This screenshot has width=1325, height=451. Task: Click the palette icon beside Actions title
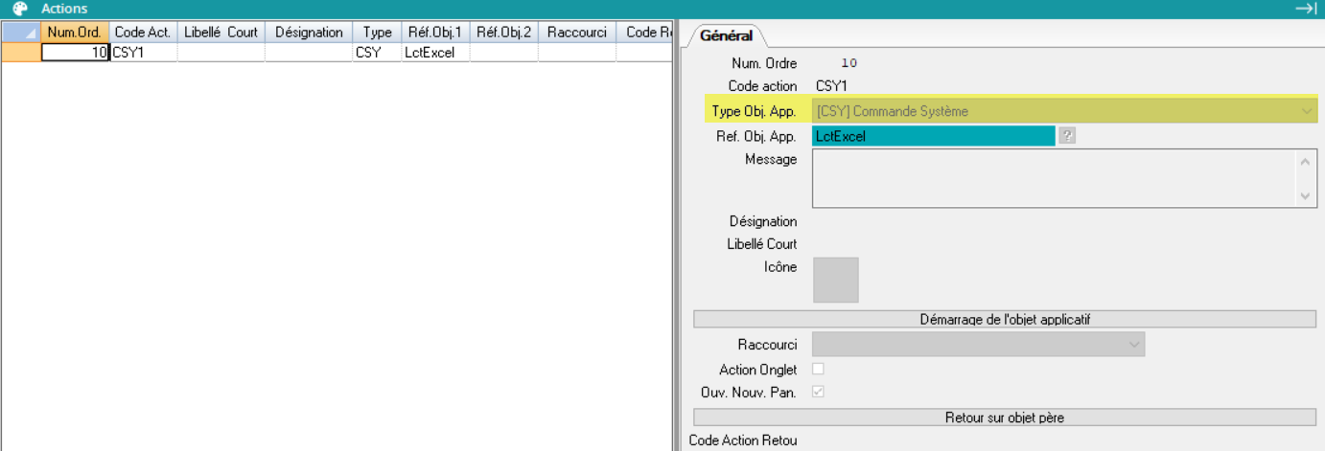pos(20,9)
